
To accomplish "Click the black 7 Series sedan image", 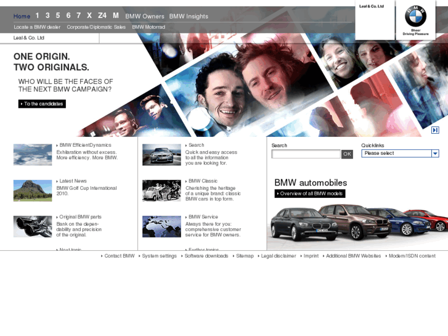I will tap(303, 224).
